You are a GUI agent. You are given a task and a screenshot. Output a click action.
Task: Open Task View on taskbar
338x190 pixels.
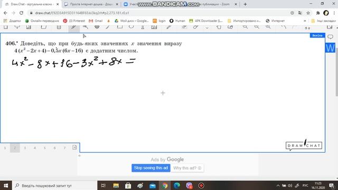coord(104,185)
